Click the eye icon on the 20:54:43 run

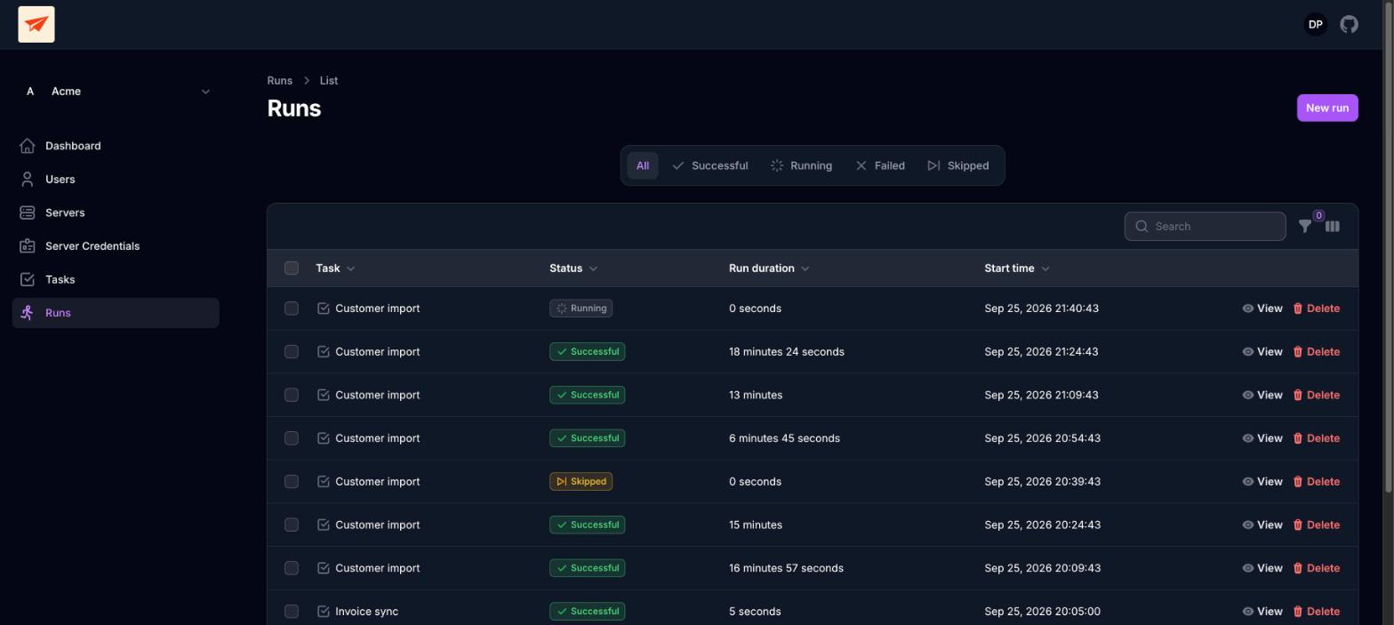[1247, 438]
